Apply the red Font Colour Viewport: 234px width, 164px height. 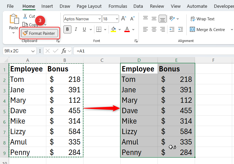click(x=127, y=29)
